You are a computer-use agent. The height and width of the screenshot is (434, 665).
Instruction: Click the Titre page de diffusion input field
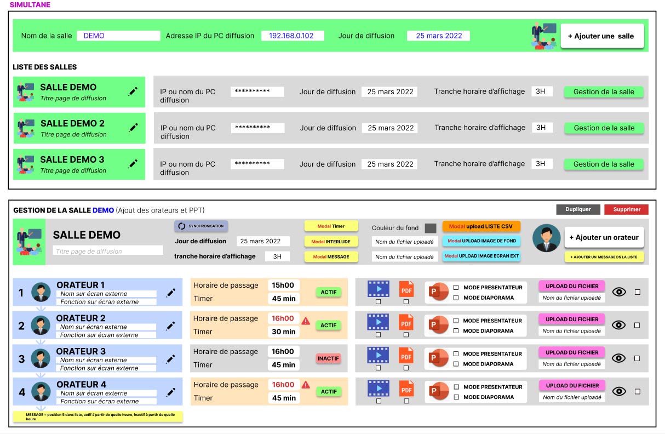click(x=108, y=250)
